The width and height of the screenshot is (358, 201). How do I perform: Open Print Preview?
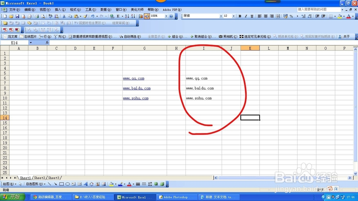click(43, 16)
